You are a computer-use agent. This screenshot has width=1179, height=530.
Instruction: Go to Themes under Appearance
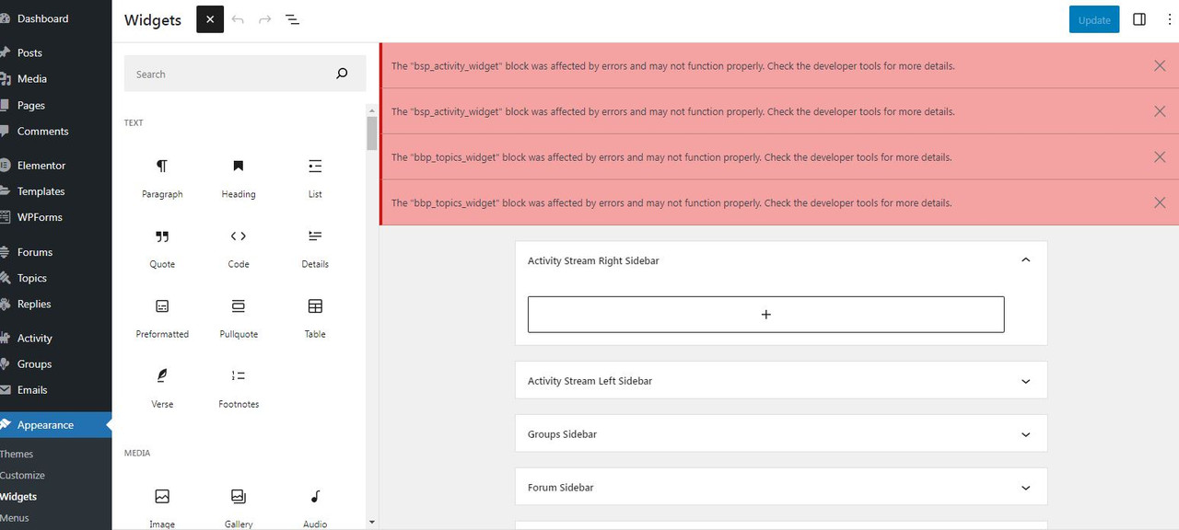click(x=17, y=454)
